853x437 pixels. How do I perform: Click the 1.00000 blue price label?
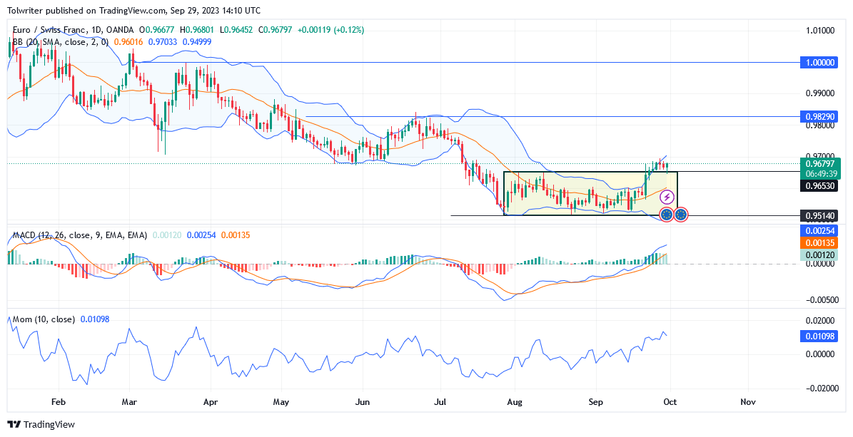(820, 63)
